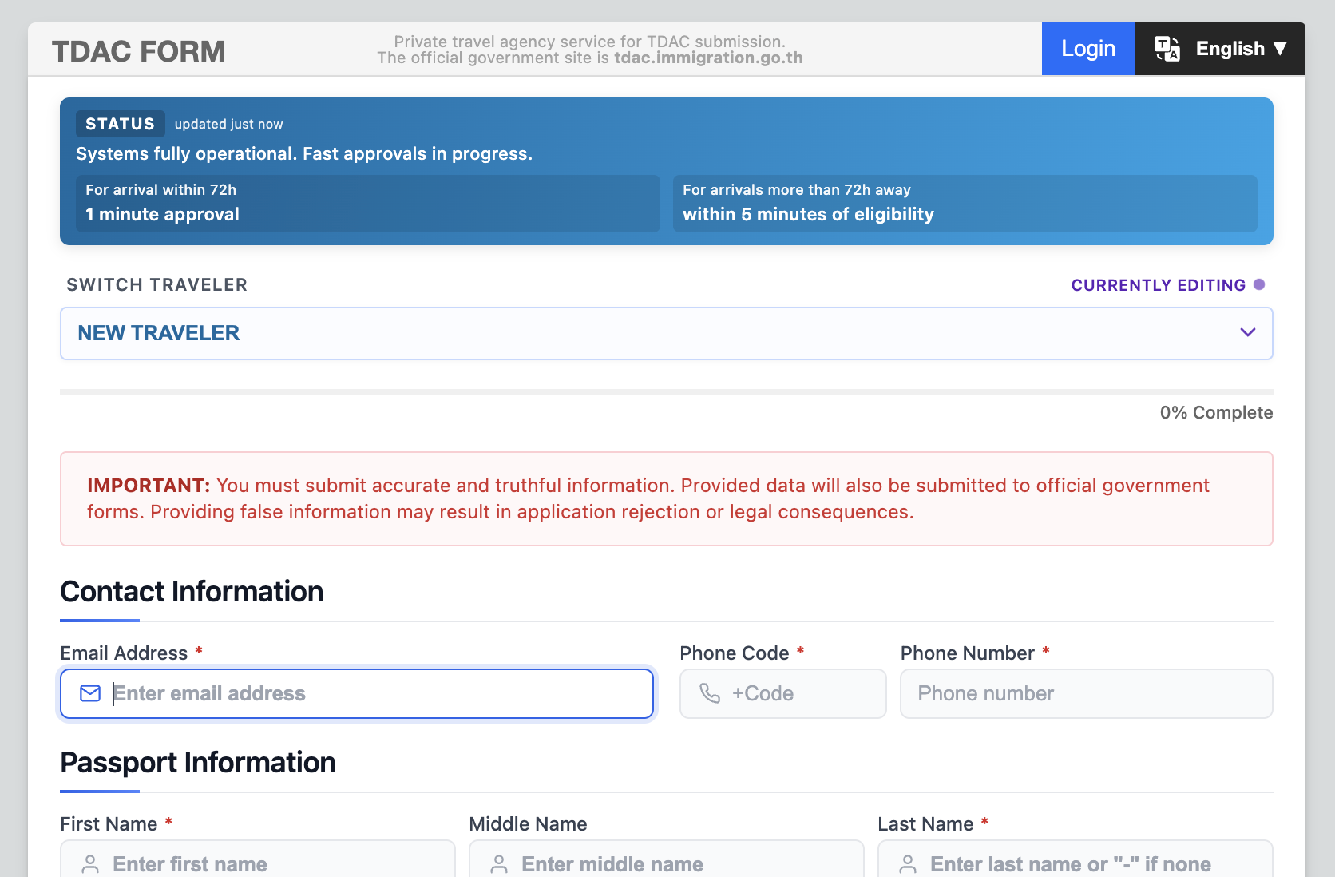
Task: Click the person icon in Middle Name field
Action: tap(500, 864)
